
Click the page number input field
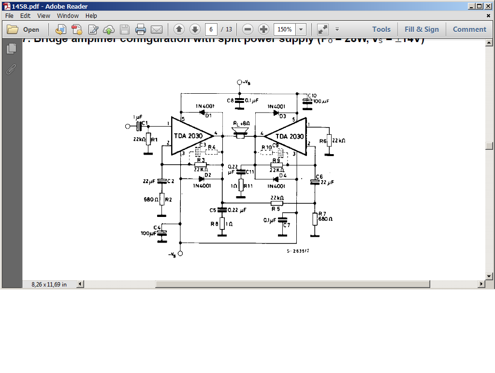[x=211, y=29]
